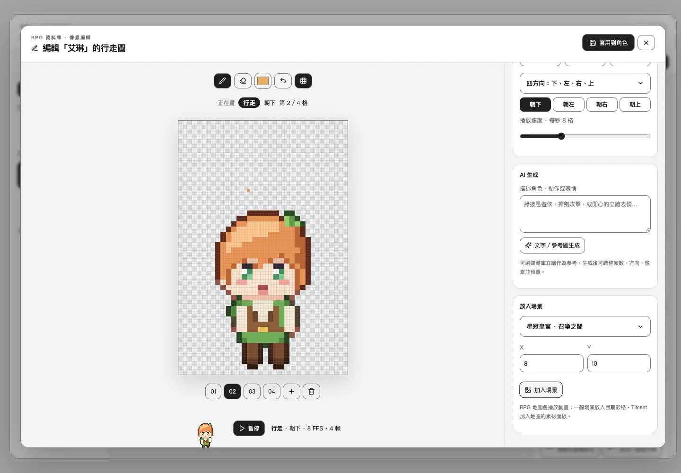Screen dimensions: 681x473
Task: Open the 星冠皇宮 · 召喚之間 scene dropdown
Action: 585,326
